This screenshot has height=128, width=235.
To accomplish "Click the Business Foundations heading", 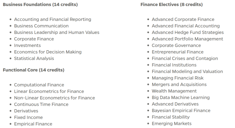I will click(x=40, y=5).
